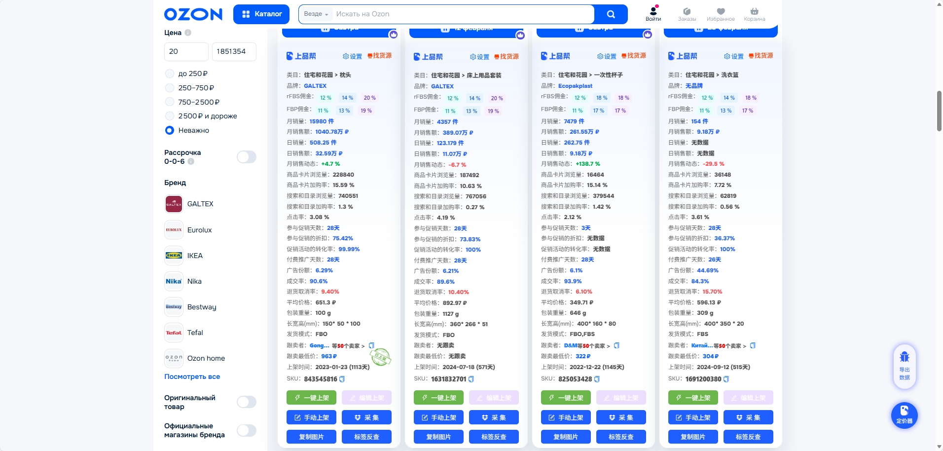Open the Избранное favorites heart icon
The image size is (943, 451).
point(720,14)
